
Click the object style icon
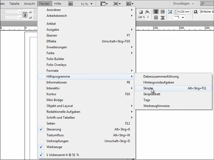pyautogui.click(x=196, y=12)
